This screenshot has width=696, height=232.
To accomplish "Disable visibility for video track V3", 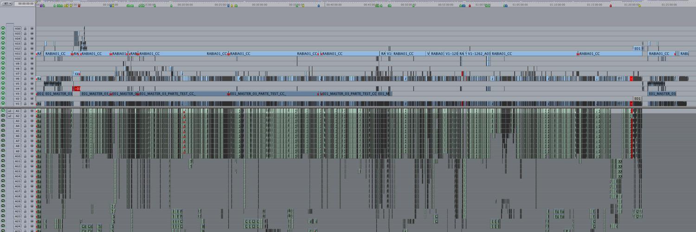I will click(x=3, y=94).
